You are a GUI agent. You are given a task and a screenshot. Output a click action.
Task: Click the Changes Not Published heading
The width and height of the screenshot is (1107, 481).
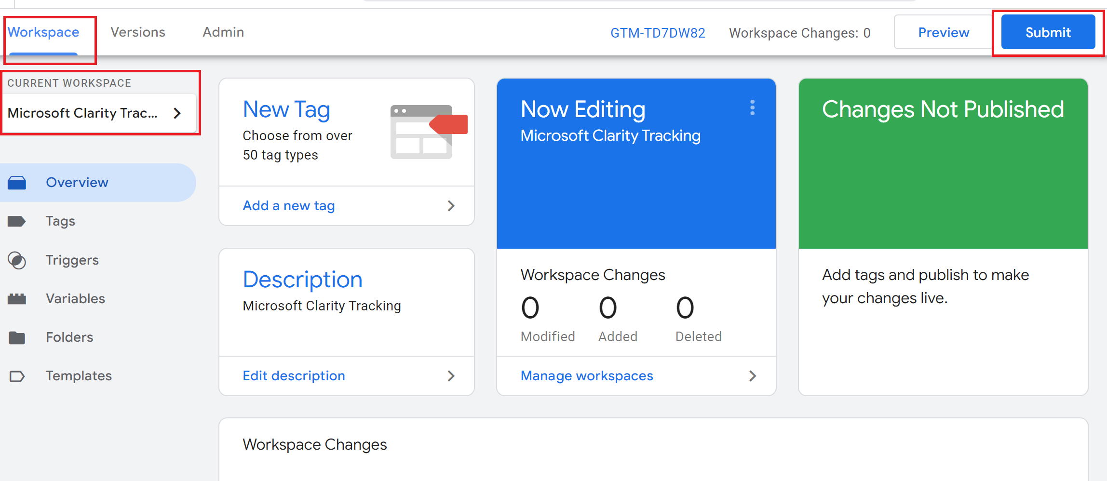[x=943, y=109]
